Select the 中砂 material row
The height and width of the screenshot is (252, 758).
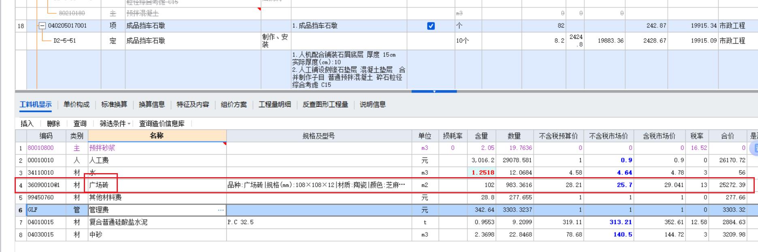[157, 235]
